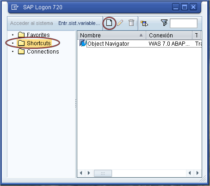Close the SAP Logon 720 window
Image resolution: width=210 pixels, height=186 pixels.
193,7
